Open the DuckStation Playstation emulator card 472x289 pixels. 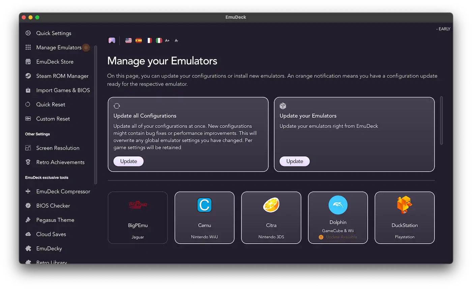click(405, 218)
